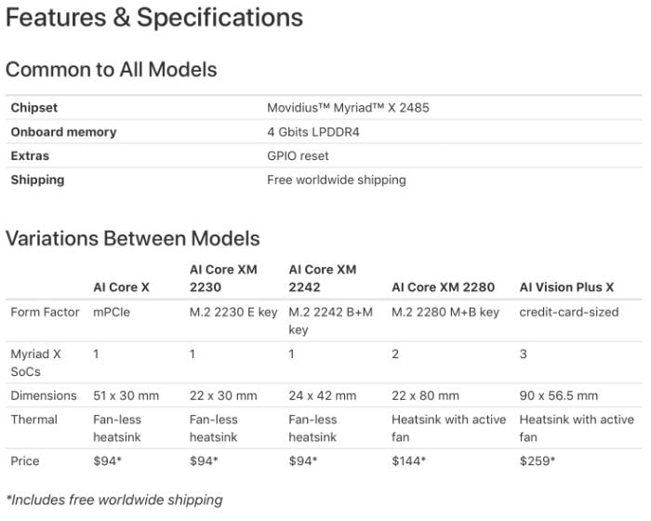Click the Variations Between Models heading

133,238
